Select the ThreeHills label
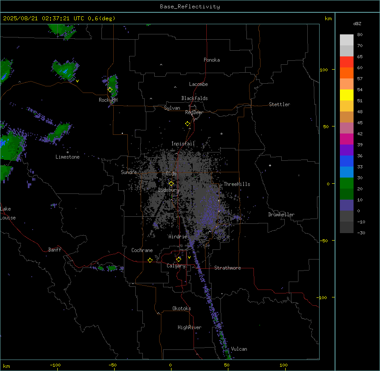The height and width of the screenshot is (371, 380). (237, 184)
